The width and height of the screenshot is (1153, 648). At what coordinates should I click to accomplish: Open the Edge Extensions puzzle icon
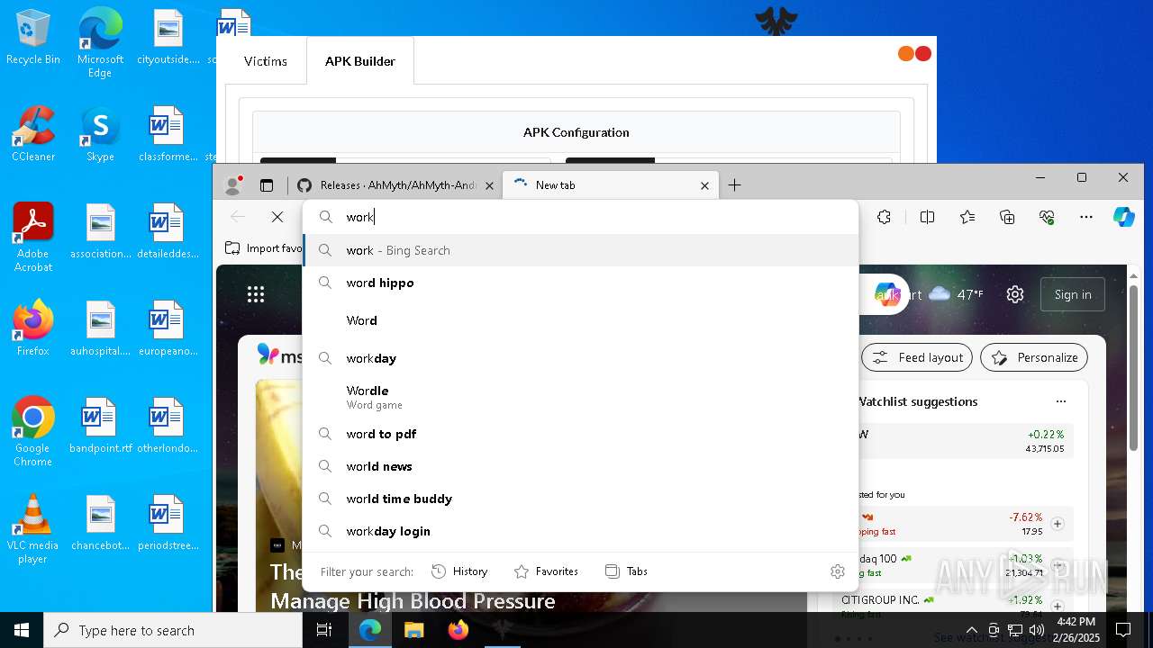tap(884, 217)
